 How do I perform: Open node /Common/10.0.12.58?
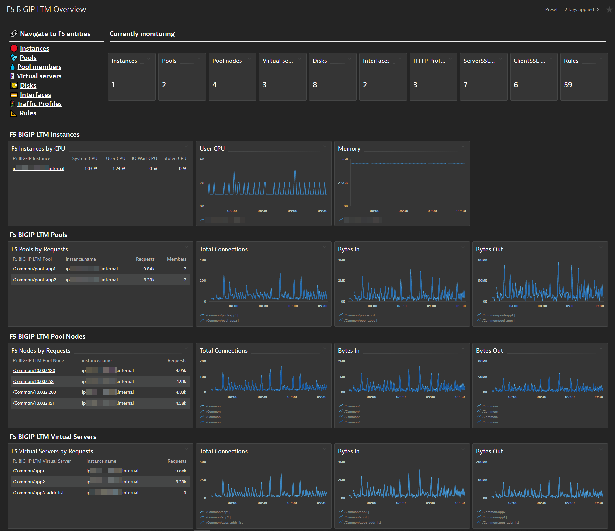(x=33, y=381)
